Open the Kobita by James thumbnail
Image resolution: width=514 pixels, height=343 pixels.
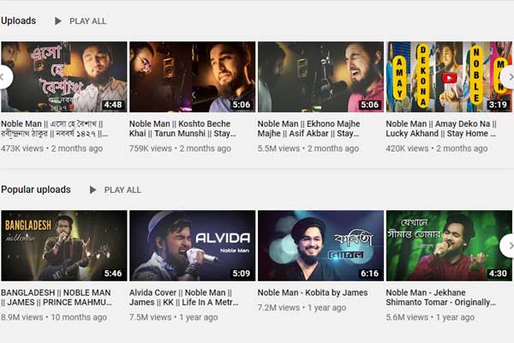tap(320, 246)
